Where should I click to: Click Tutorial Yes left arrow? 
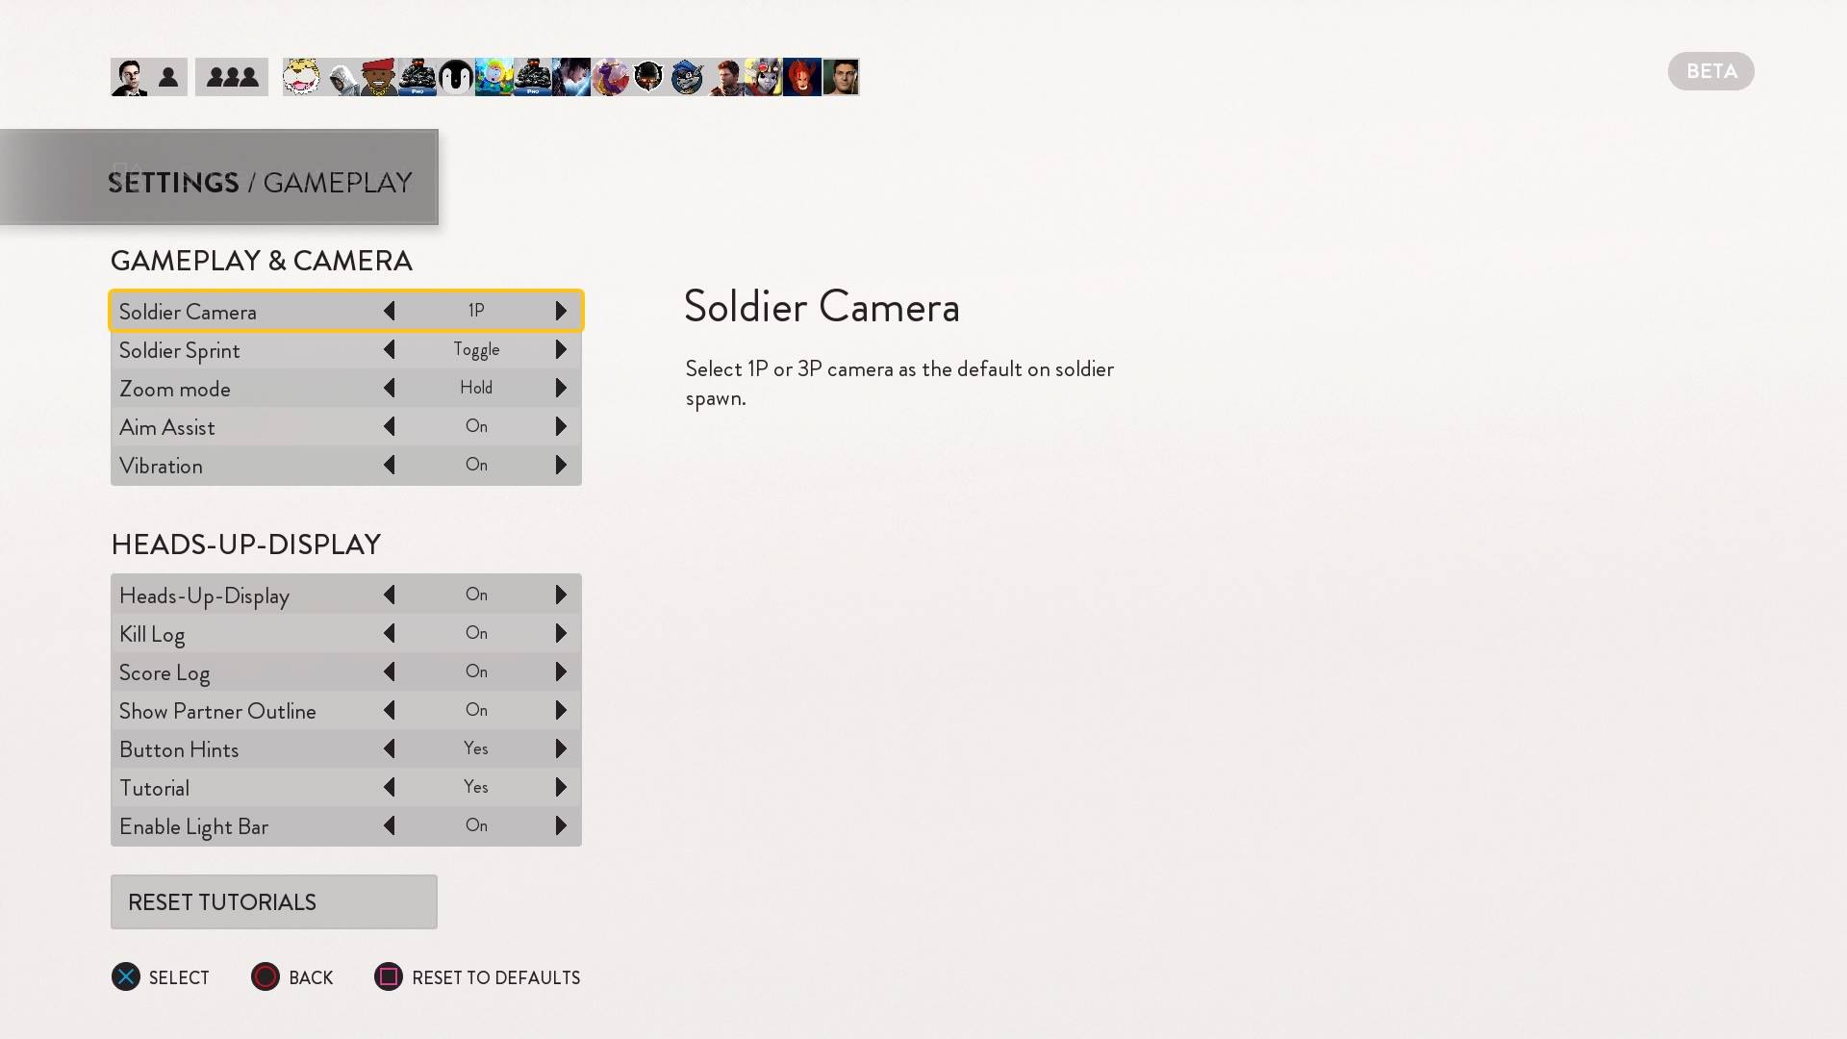[390, 787]
